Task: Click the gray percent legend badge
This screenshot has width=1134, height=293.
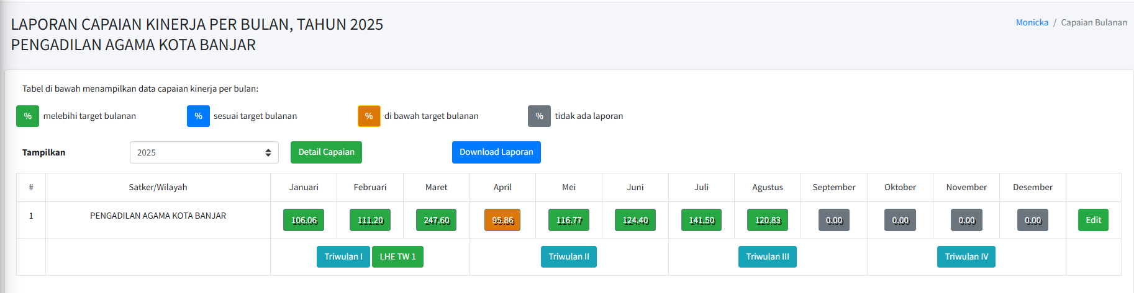Action: [x=539, y=116]
